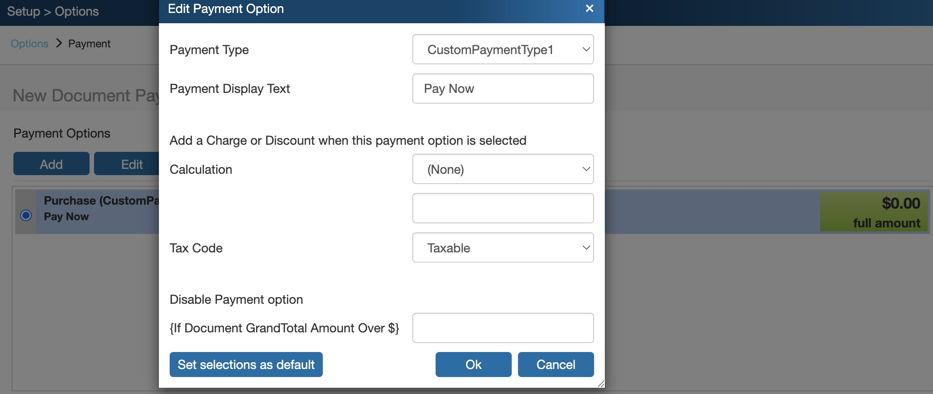Select the Purchase Pay Now radio button
Viewport: 933px width, 394px height.
26,215
